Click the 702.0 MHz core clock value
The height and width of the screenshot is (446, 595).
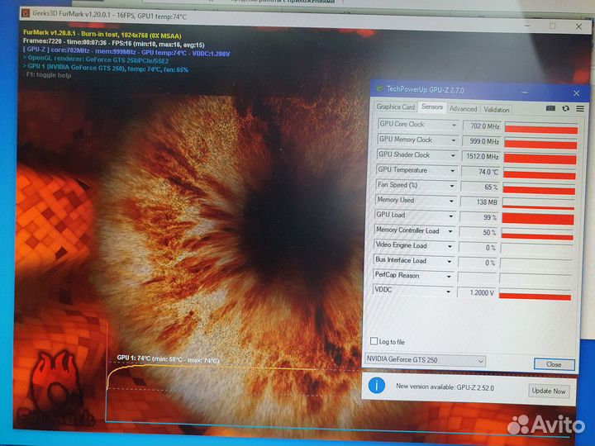pyautogui.click(x=482, y=126)
